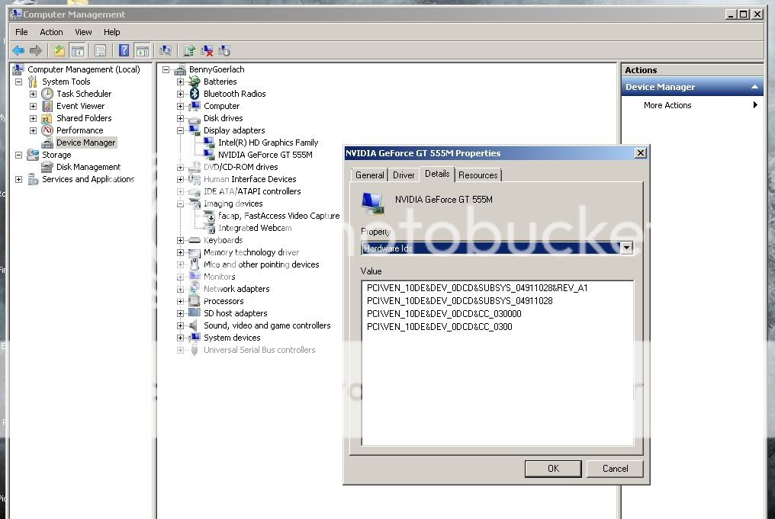Click the Back arrow toolbar icon

[x=18, y=51]
